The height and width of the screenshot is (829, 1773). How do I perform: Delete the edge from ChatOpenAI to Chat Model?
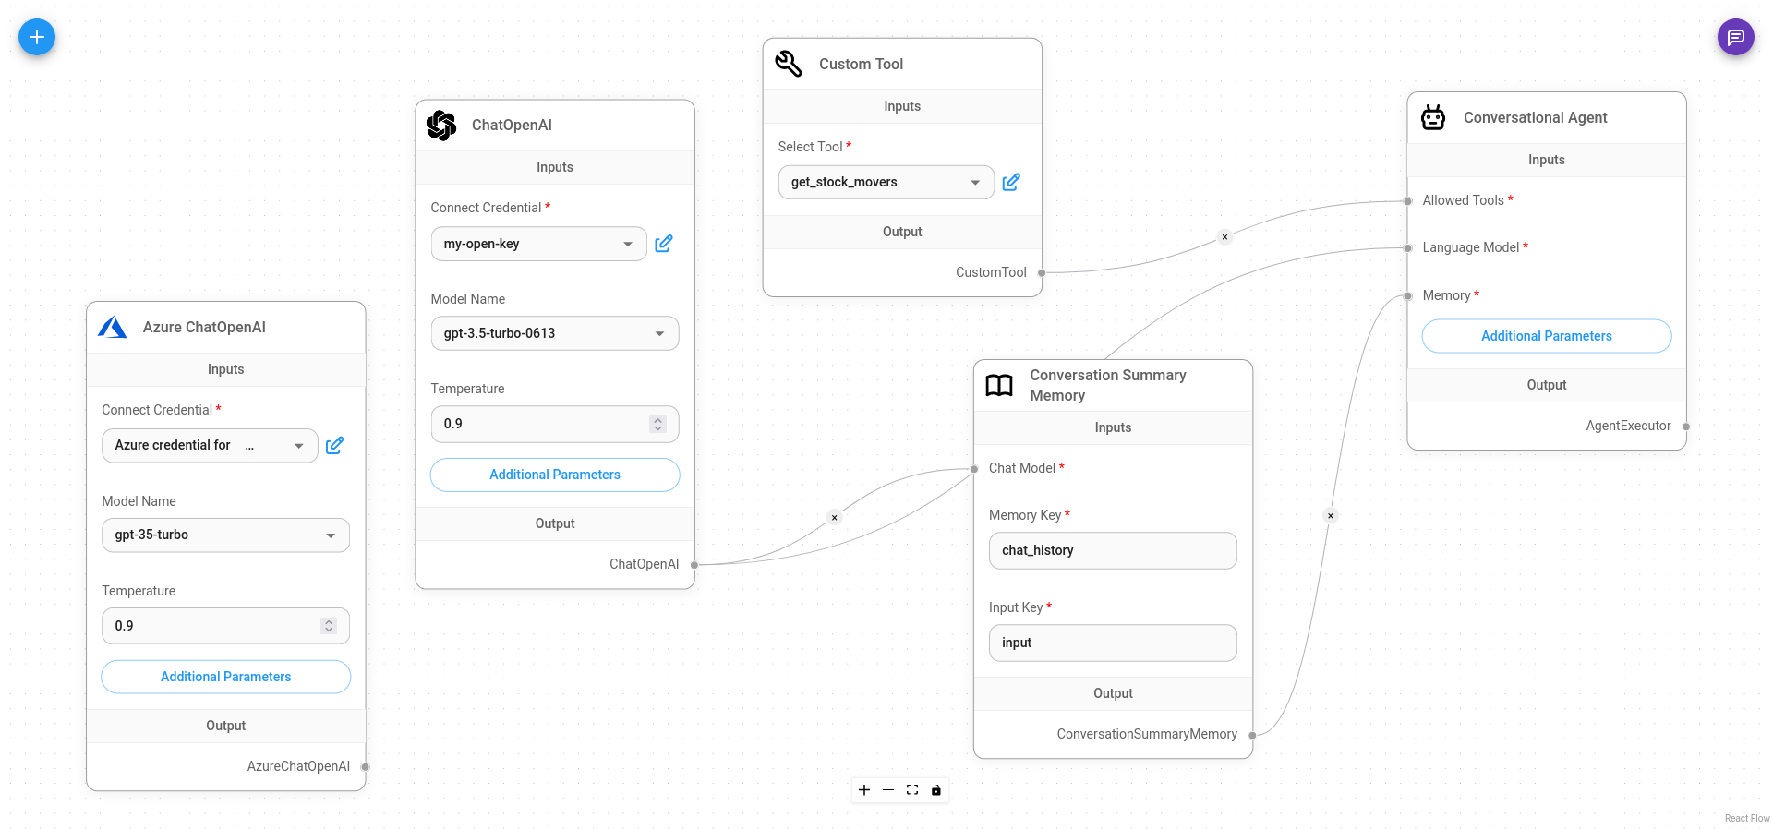[834, 518]
